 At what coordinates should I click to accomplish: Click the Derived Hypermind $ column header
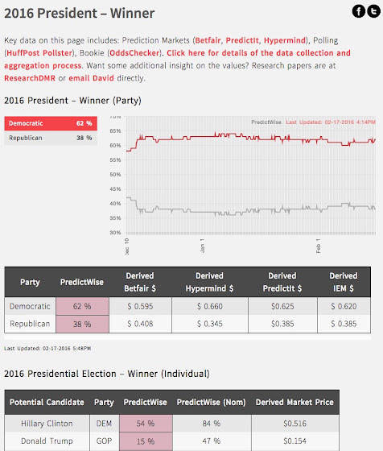tap(209, 282)
